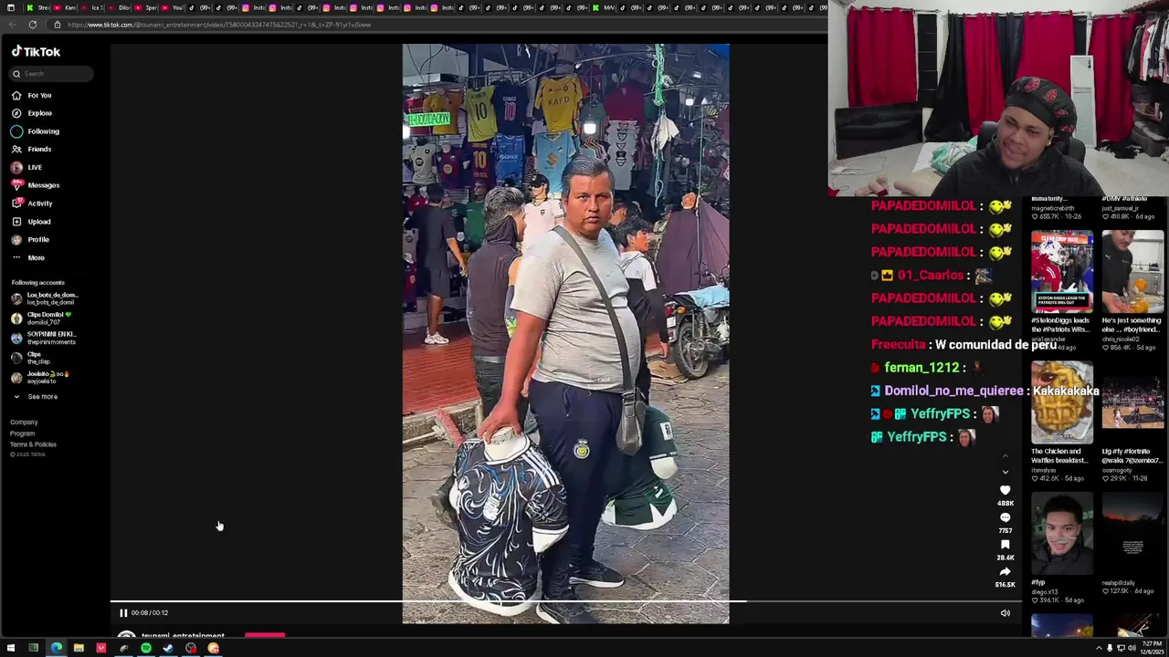1169x657 pixels.
Task: Open the thepininimoments followed account
Action: click(x=44, y=338)
